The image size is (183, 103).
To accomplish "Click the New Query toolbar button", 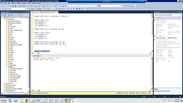I will click(x=22, y=6).
